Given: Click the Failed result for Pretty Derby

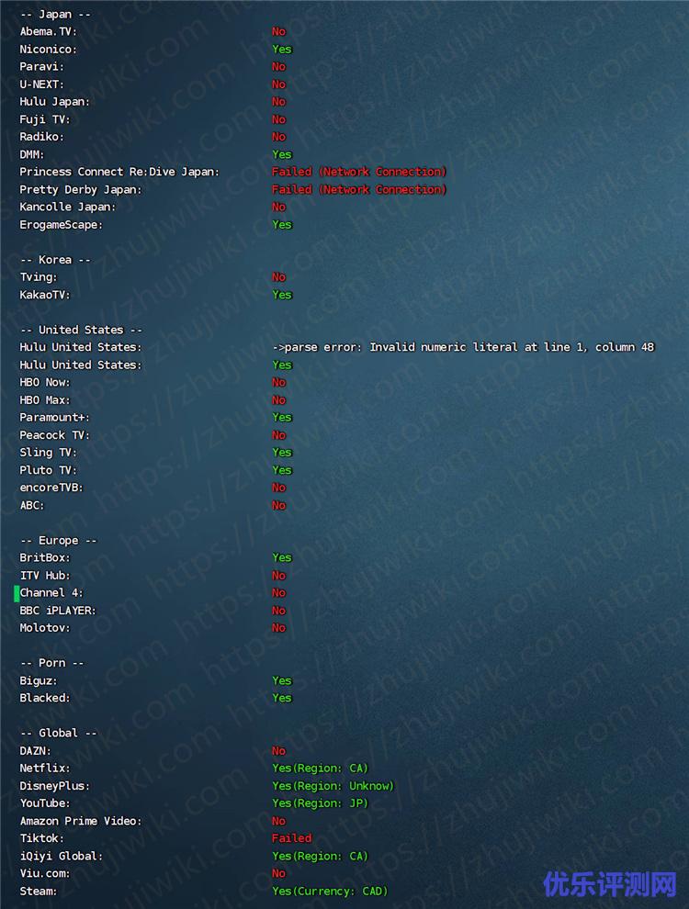Looking at the screenshot, I should (x=359, y=189).
